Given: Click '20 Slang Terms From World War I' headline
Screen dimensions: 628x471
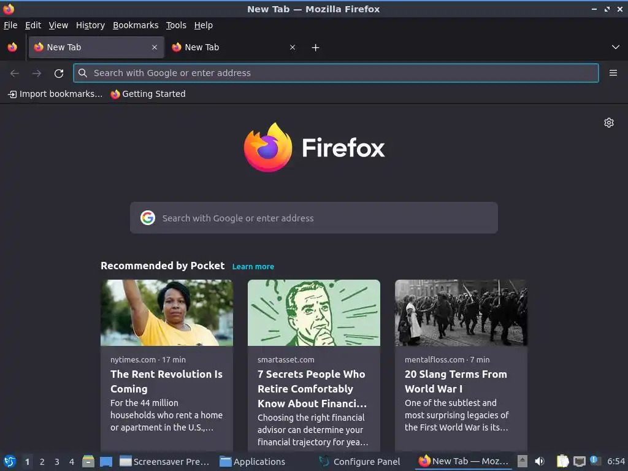Looking at the screenshot, I should tap(456, 381).
